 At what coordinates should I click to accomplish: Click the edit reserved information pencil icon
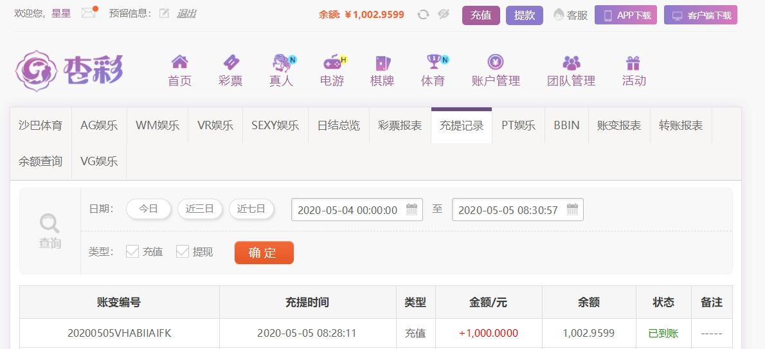tap(165, 13)
